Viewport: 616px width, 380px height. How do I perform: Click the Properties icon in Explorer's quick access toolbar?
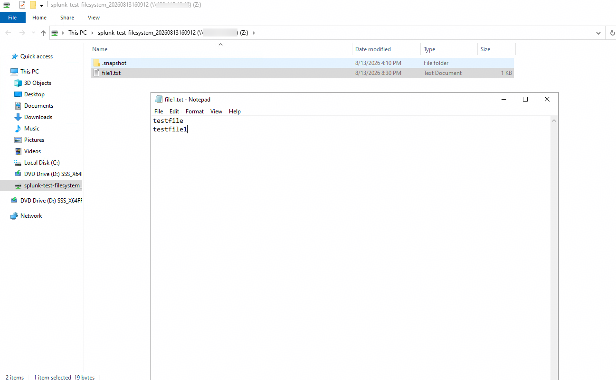(x=22, y=5)
